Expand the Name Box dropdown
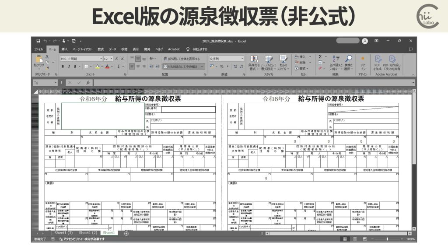Screen dimensions: 448x252 point(56,83)
